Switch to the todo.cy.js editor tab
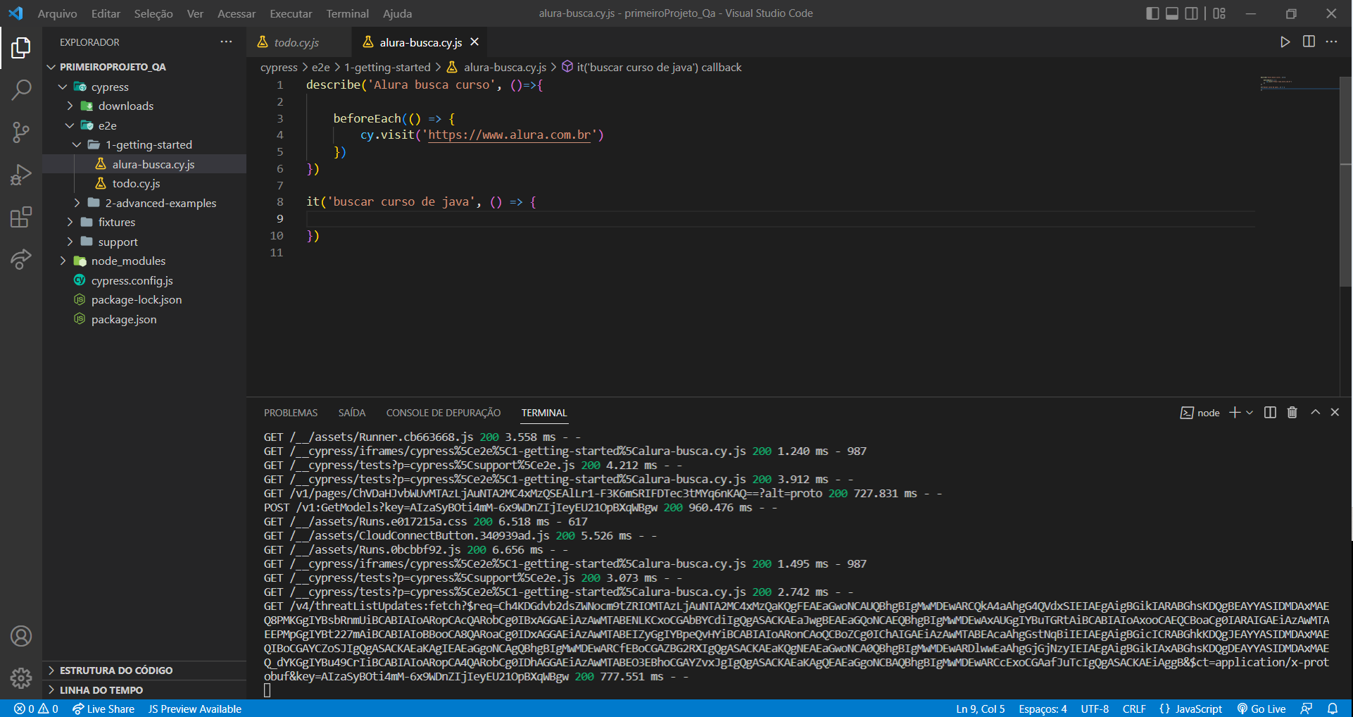 pyautogui.click(x=296, y=42)
